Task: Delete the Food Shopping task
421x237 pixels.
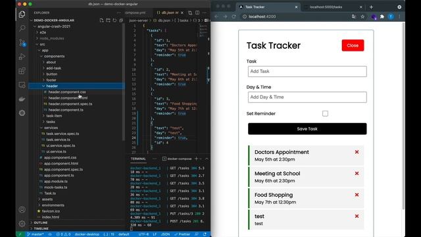Action: (x=357, y=195)
